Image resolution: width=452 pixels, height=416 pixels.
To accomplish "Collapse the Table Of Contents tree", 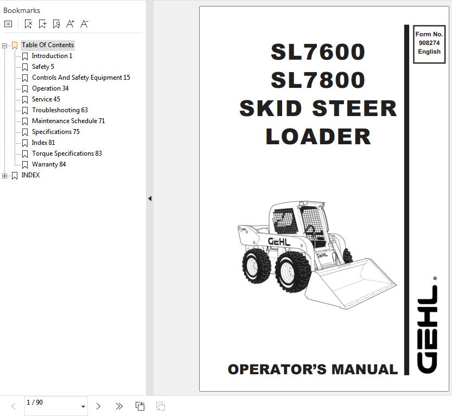I will tap(4, 46).
